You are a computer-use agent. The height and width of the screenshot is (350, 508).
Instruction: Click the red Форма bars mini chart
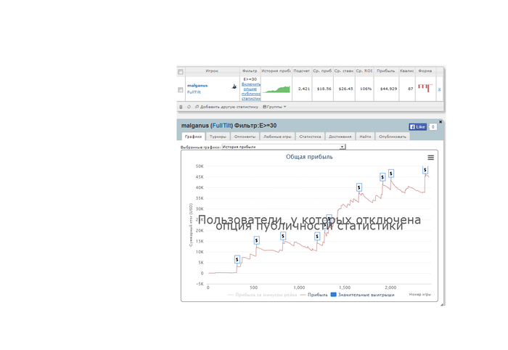click(x=425, y=88)
